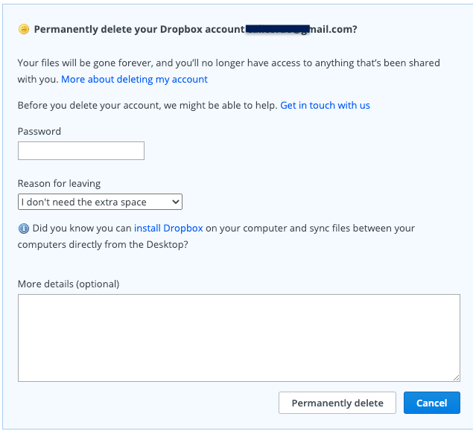Open 'More about deleting my account' link
This screenshot has height=431, width=473.
click(x=134, y=79)
